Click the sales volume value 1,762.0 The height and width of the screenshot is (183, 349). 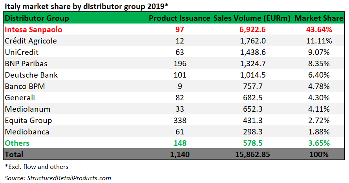[253, 41]
